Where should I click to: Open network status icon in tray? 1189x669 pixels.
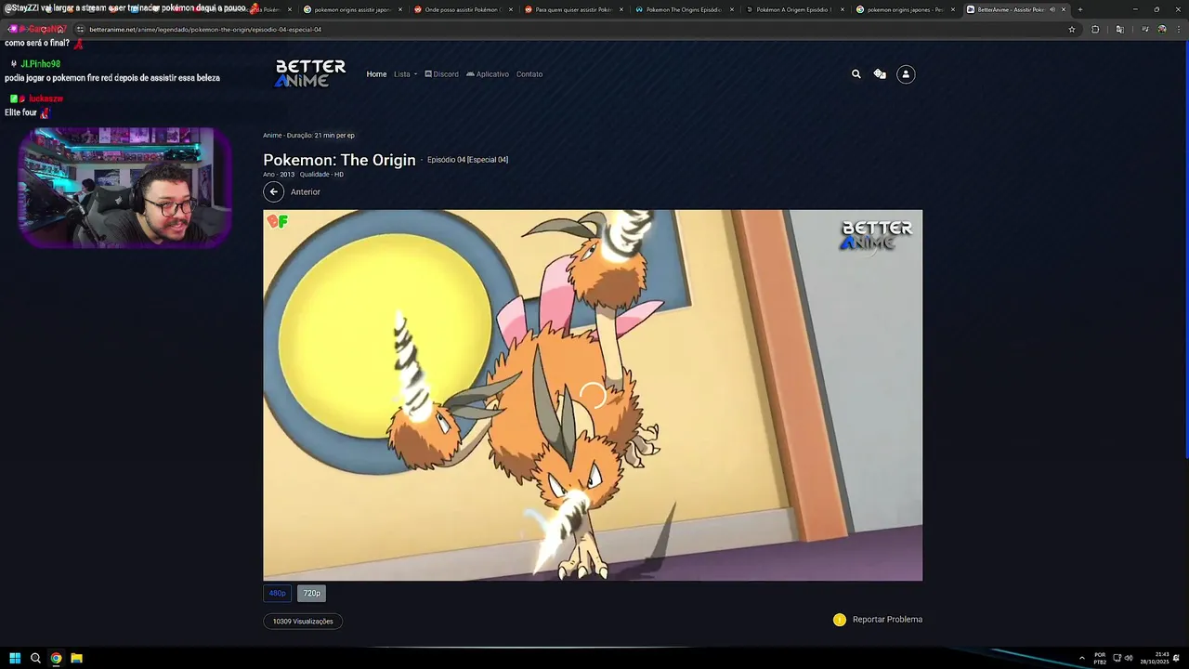1117,658
